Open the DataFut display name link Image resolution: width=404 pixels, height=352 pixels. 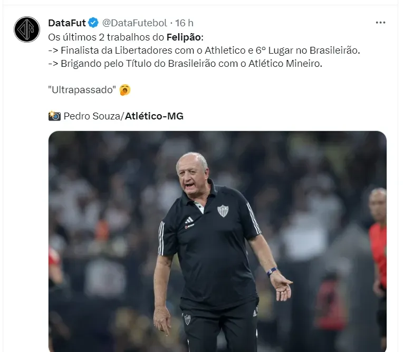coord(67,23)
